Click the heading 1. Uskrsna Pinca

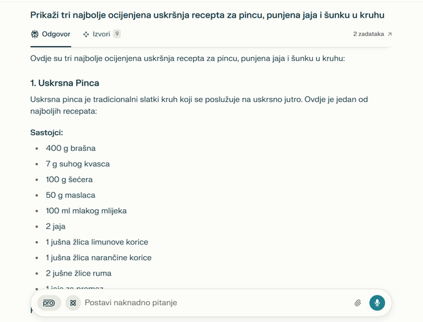(65, 83)
